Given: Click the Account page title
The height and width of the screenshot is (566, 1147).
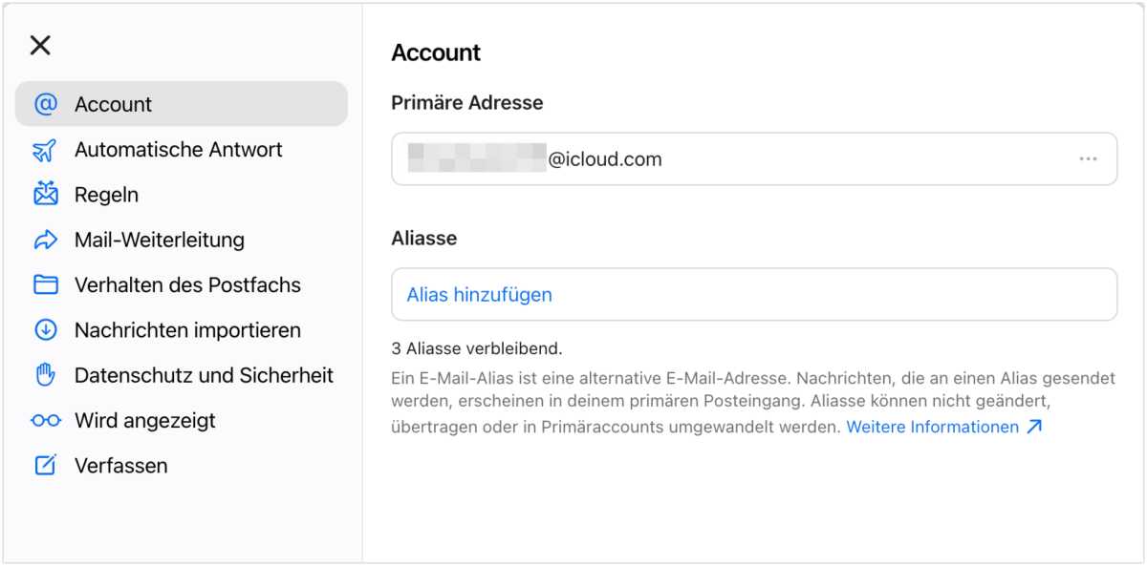Looking at the screenshot, I should [436, 52].
